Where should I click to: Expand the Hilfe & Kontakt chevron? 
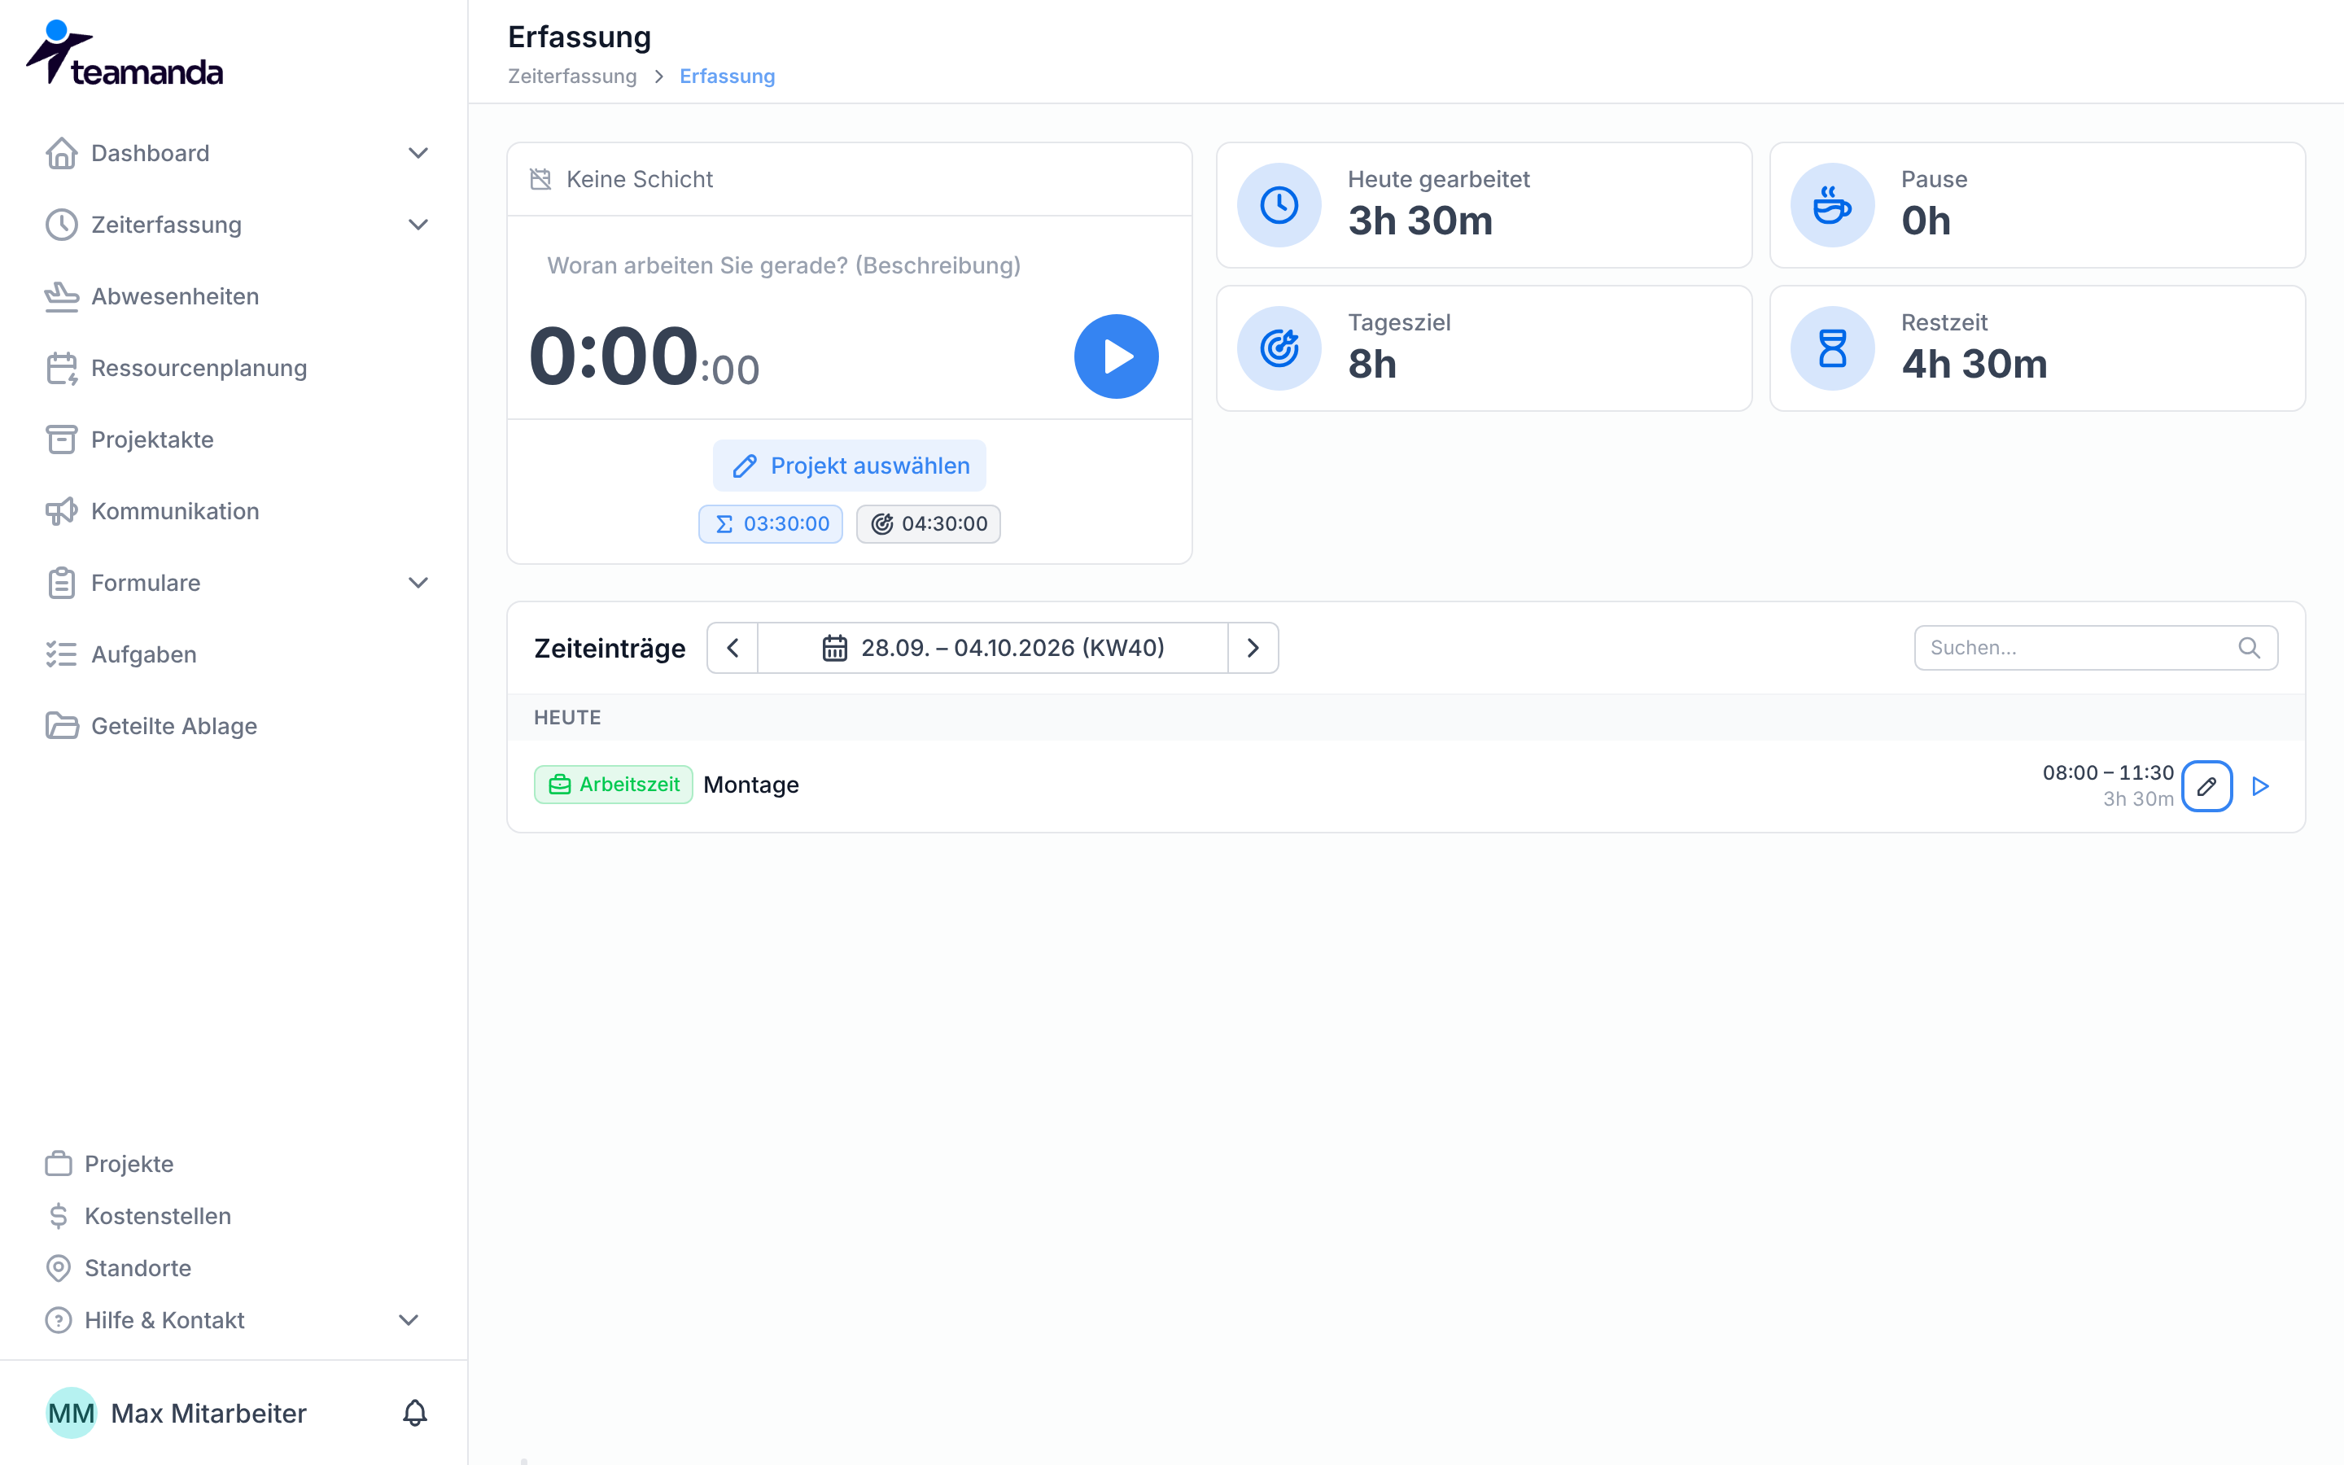pos(409,1319)
